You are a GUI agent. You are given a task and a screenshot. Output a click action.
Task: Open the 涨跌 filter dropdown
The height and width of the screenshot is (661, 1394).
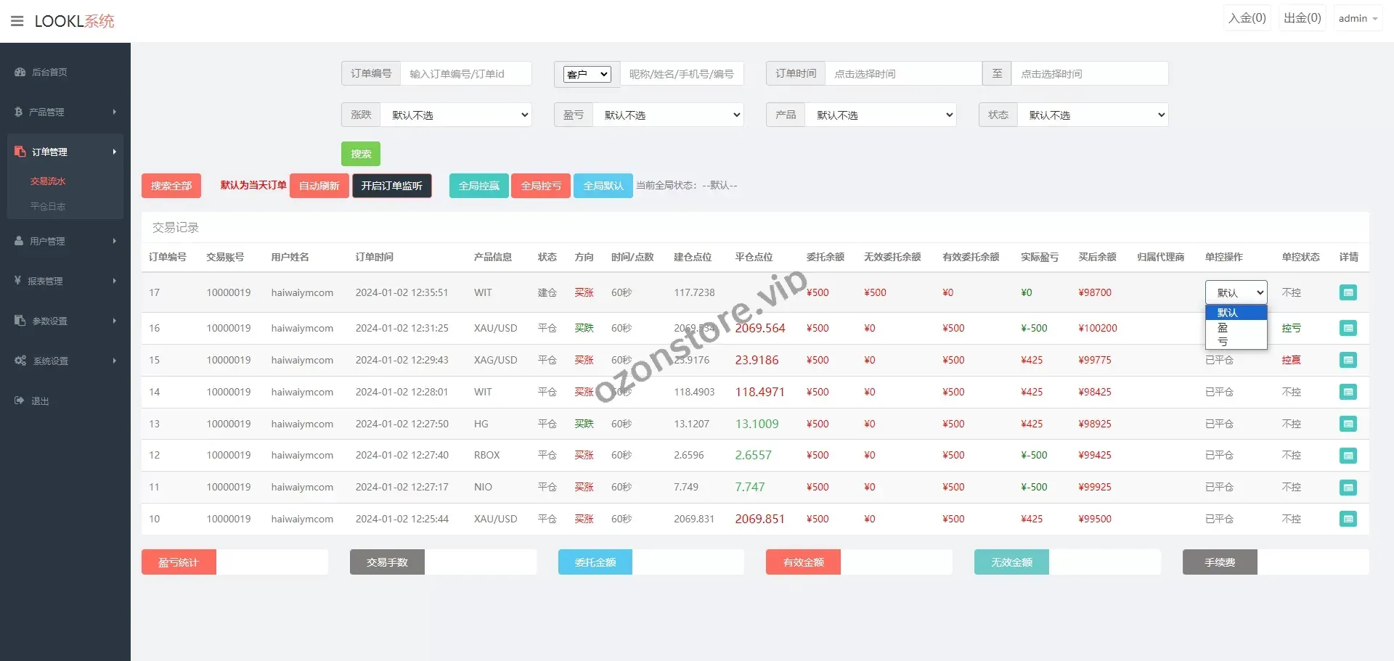click(456, 115)
